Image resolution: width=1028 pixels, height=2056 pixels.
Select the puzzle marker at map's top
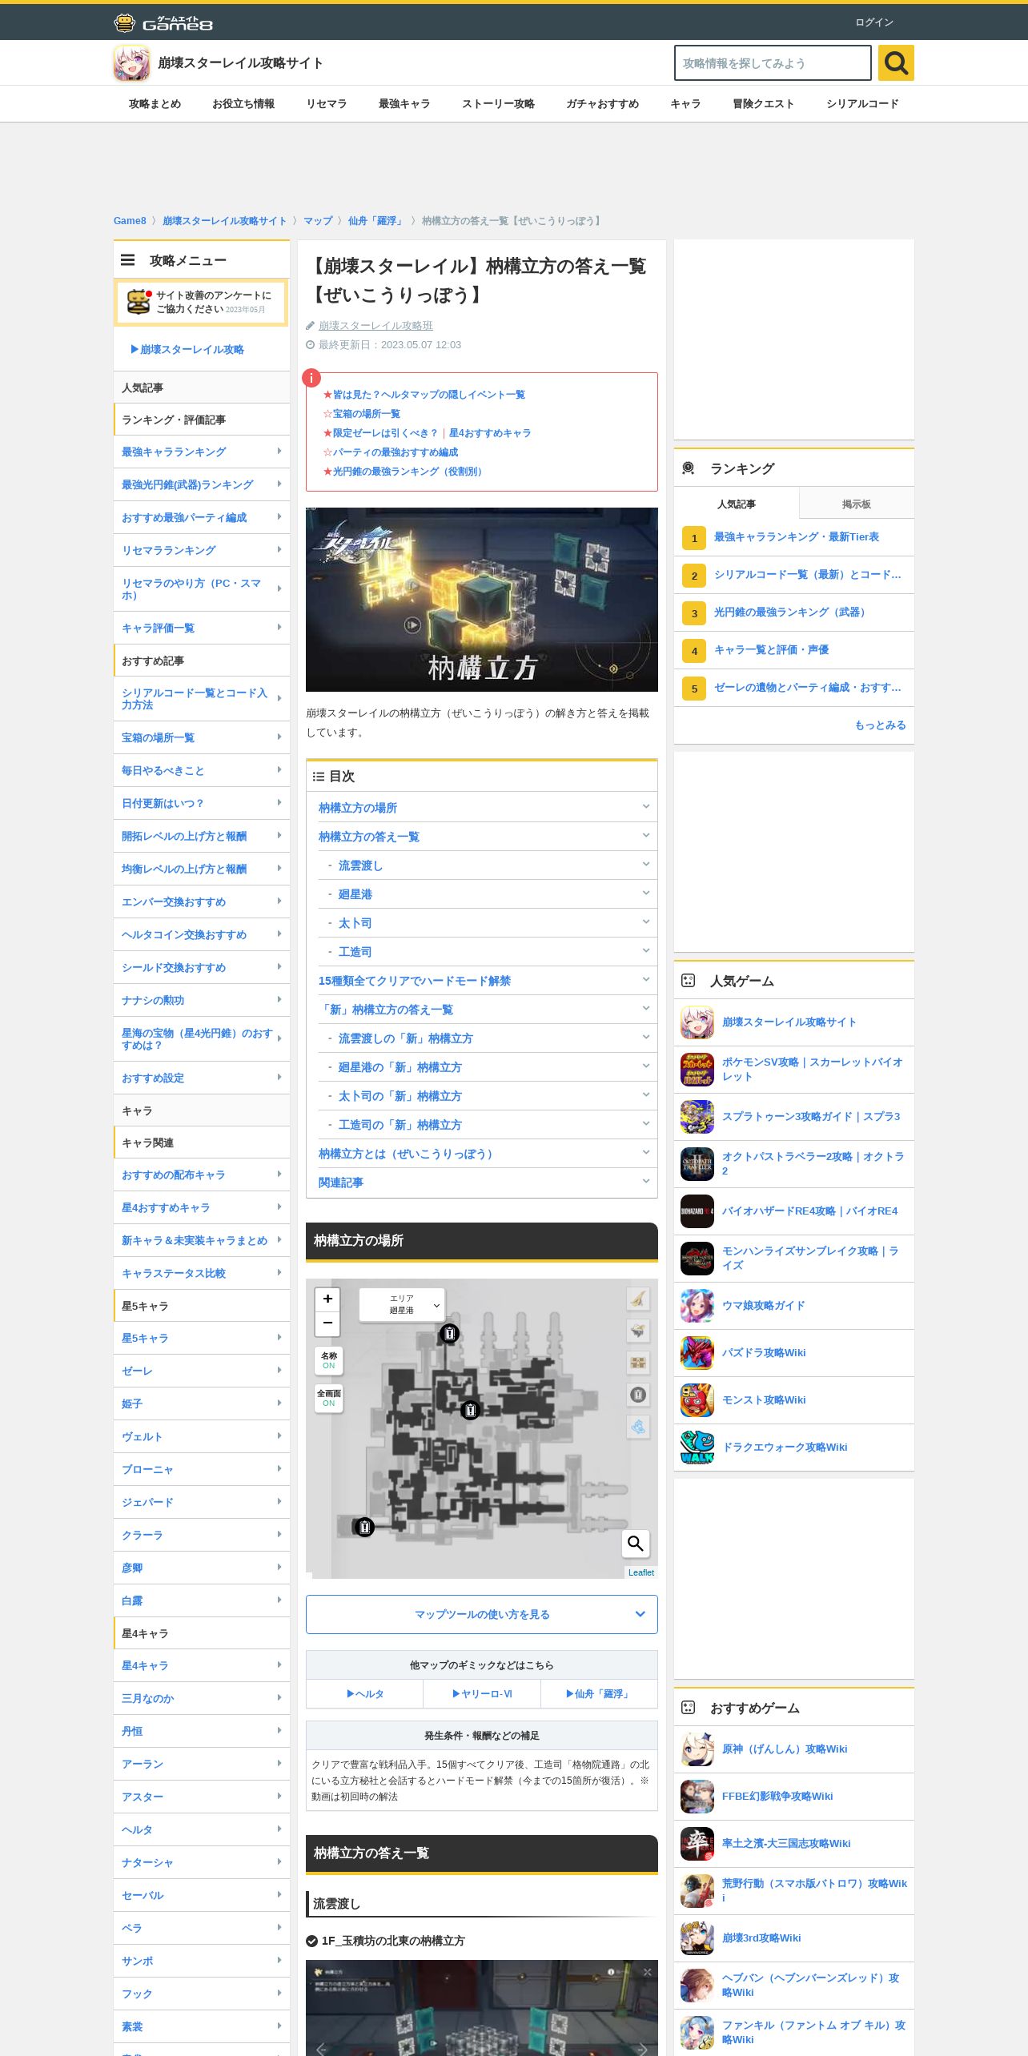click(450, 1333)
